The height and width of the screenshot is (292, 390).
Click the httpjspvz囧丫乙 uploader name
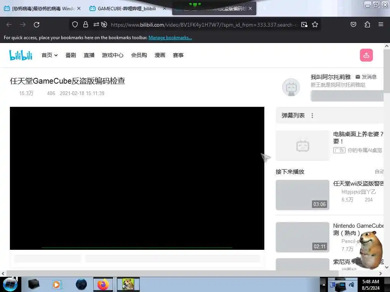pos(358,192)
